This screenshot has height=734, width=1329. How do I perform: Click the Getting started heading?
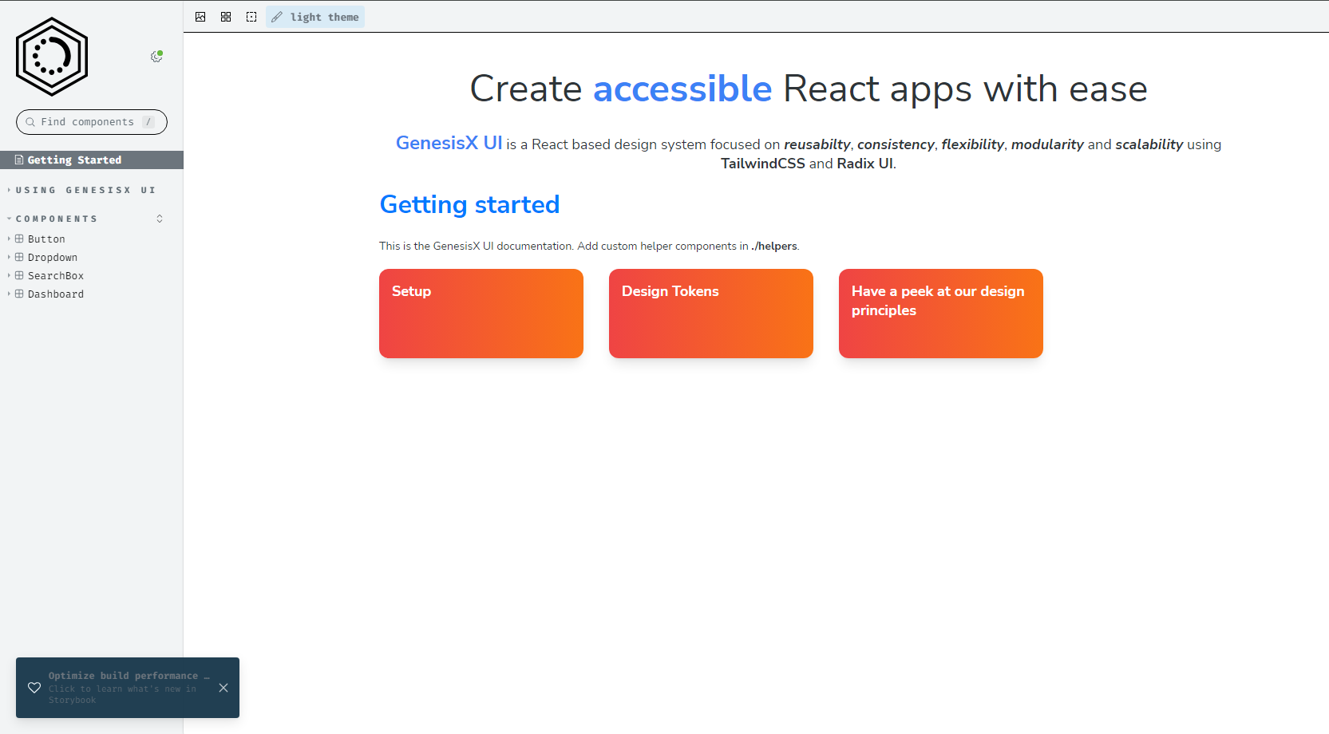pos(469,205)
